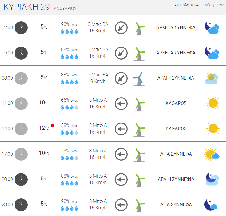Click the ΚΑΘΑΡΟΣ label at 14:00
The image size is (226, 216).
click(x=176, y=129)
